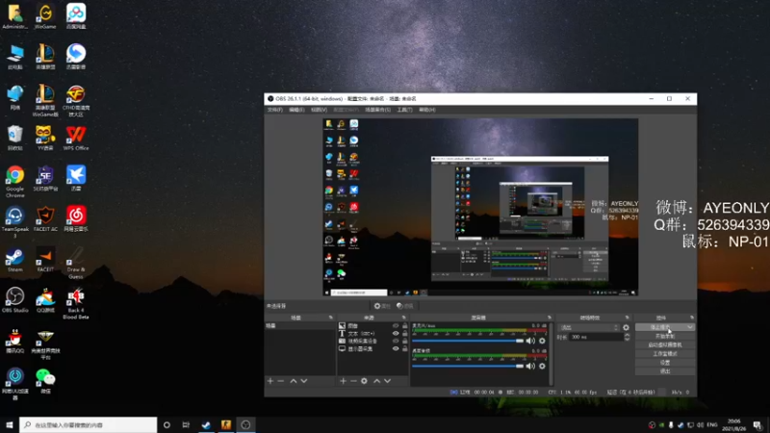Toggle lock on Video Capture Device source
Viewport: 770px width, 433px height.
click(x=404, y=342)
